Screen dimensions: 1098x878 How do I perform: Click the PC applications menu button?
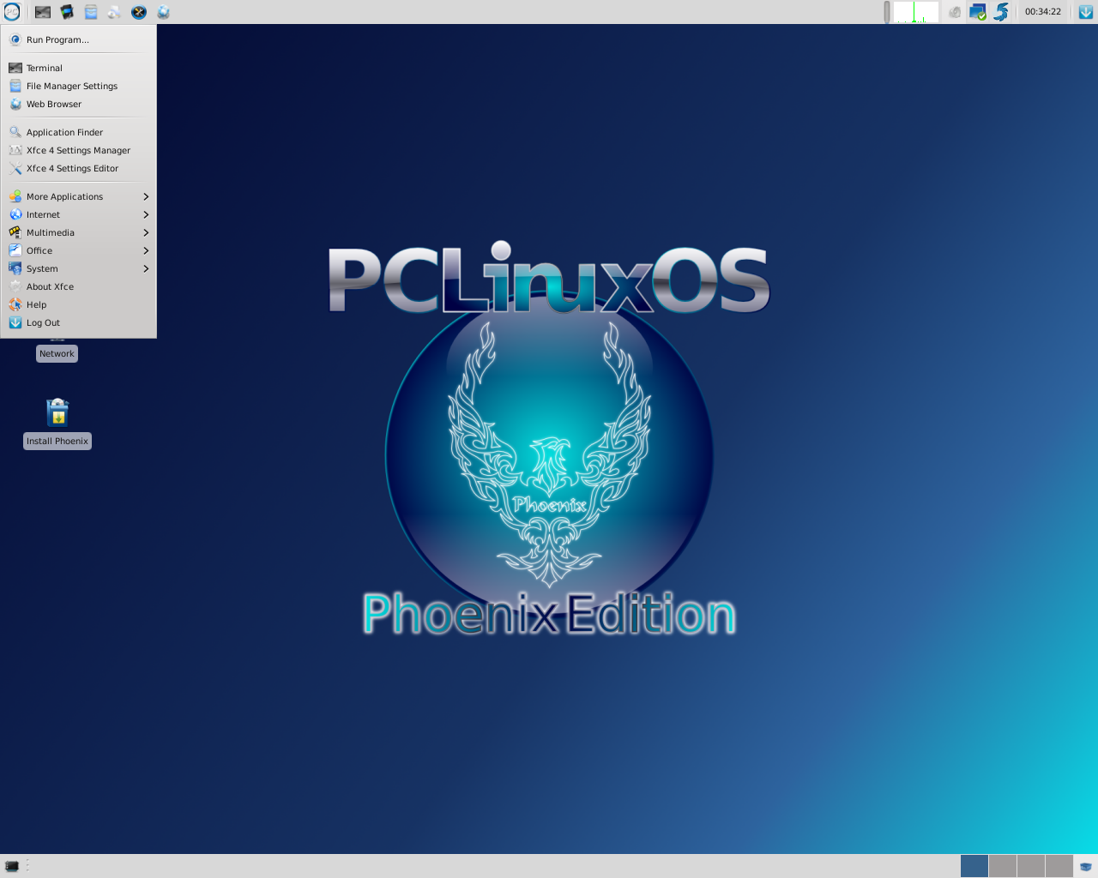12,12
